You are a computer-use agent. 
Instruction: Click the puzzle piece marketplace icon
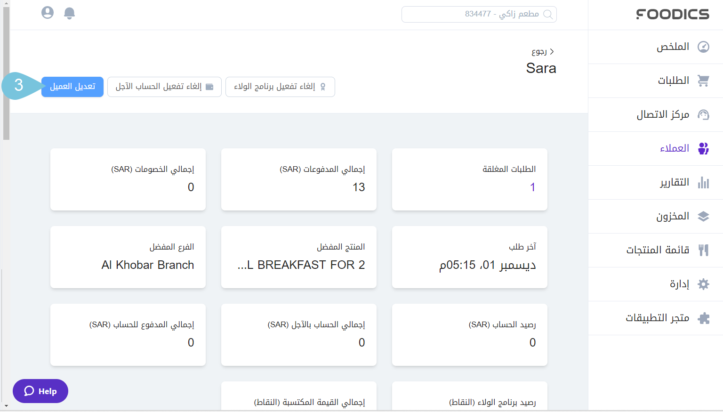click(x=703, y=318)
